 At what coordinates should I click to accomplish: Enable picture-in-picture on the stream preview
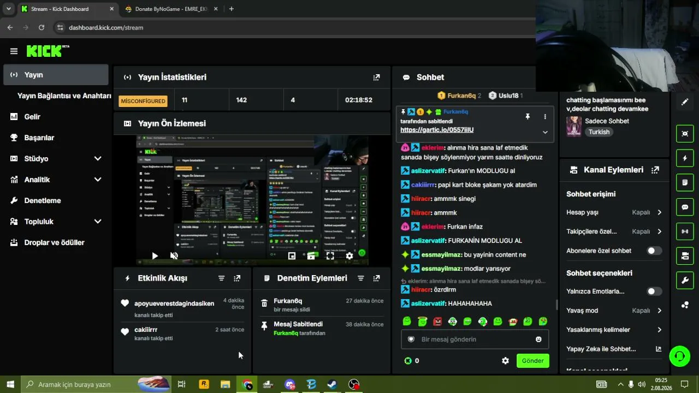pyautogui.click(x=292, y=255)
